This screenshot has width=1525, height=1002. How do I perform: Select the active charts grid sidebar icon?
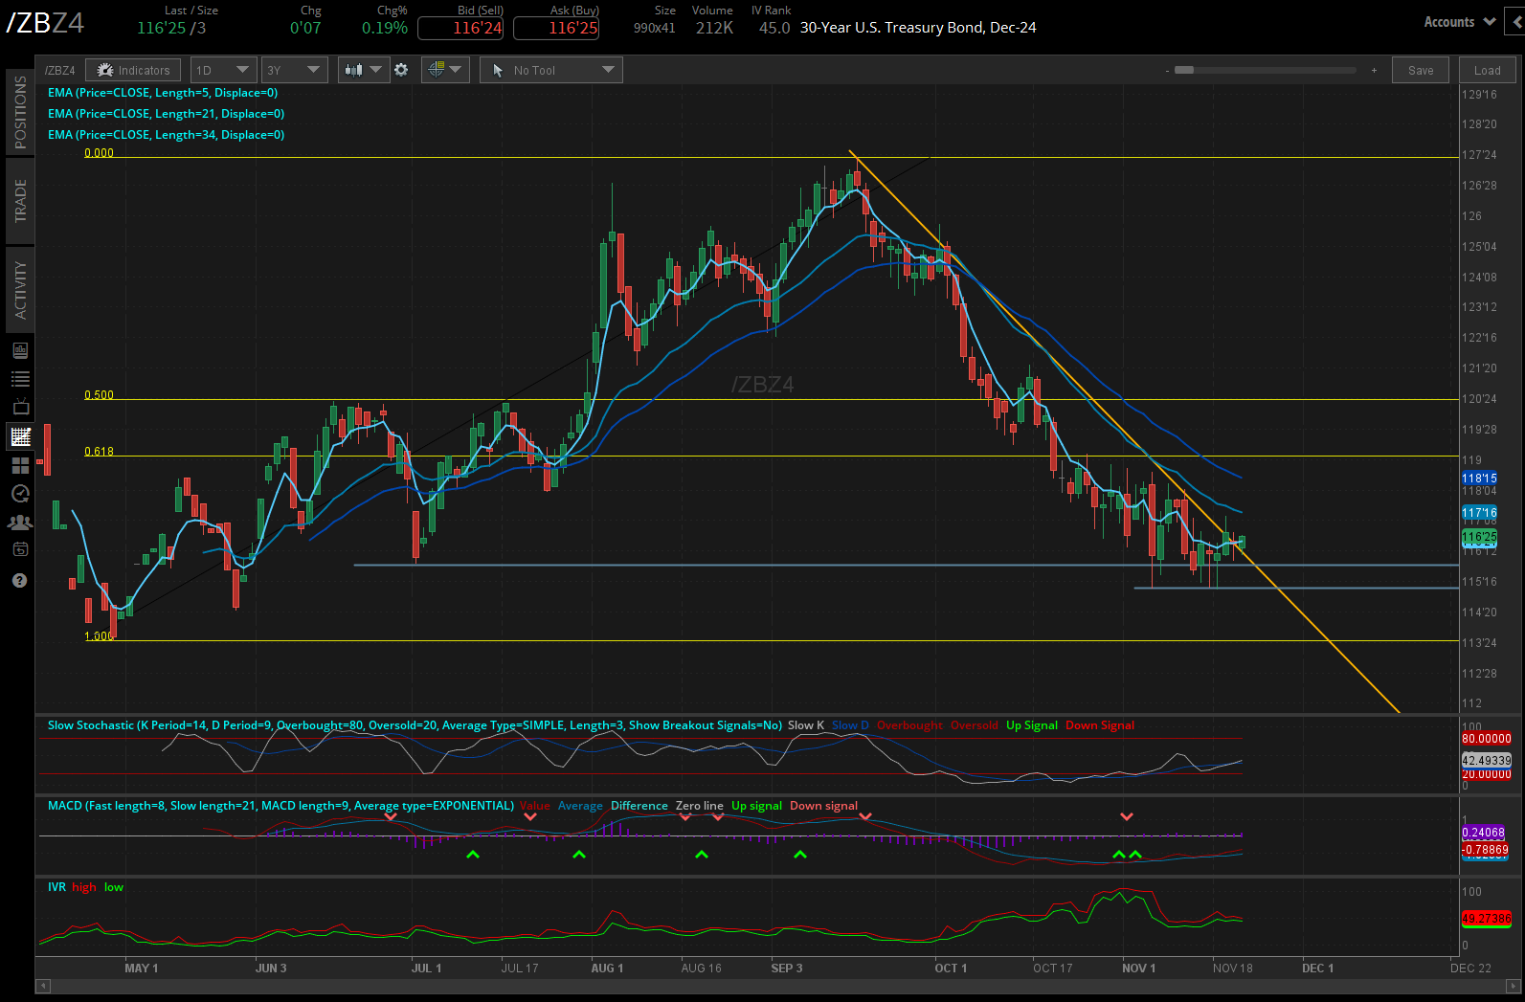click(20, 437)
